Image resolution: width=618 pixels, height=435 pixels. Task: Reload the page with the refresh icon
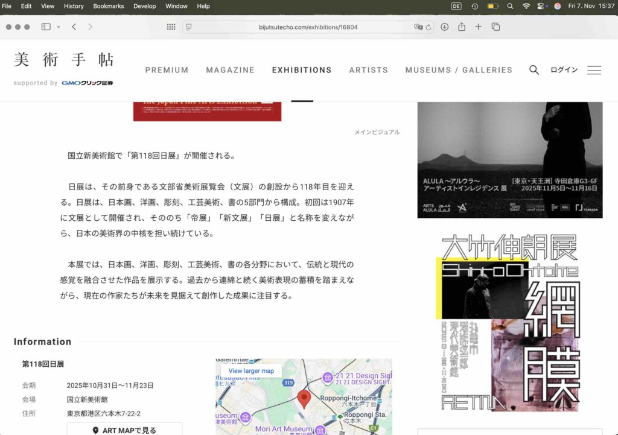tap(427, 27)
